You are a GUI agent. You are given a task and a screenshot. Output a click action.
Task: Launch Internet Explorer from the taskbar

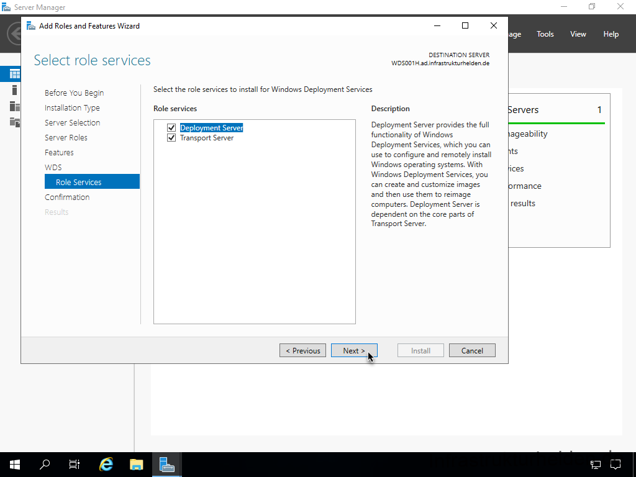(106, 465)
